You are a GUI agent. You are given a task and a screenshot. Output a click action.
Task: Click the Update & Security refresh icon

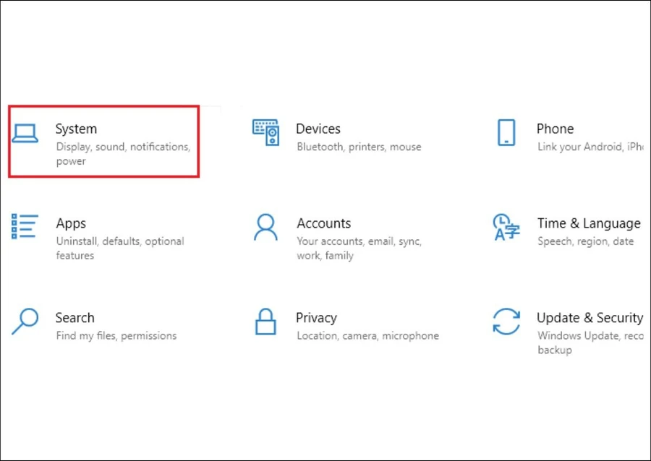click(x=506, y=322)
